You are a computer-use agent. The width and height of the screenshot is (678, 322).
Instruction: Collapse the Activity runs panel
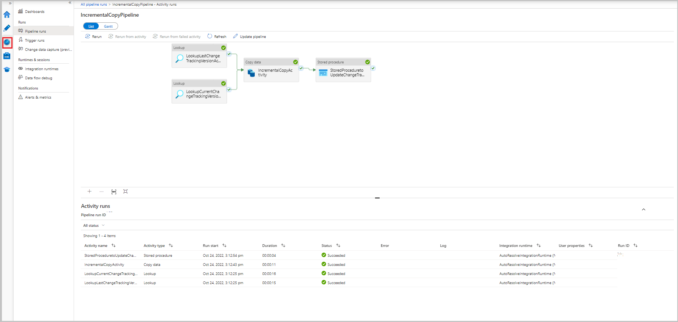pyautogui.click(x=643, y=209)
